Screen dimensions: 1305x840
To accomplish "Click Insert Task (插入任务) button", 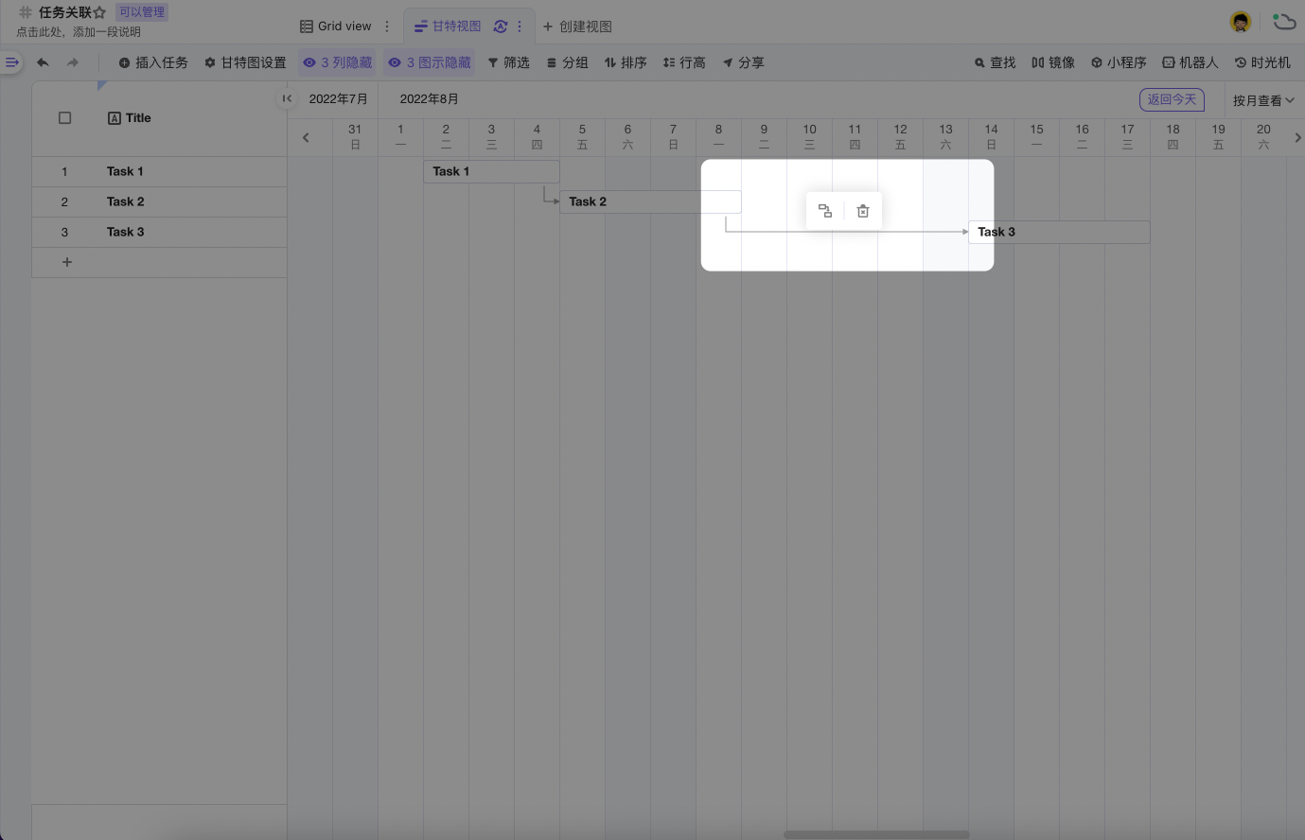I will [153, 62].
